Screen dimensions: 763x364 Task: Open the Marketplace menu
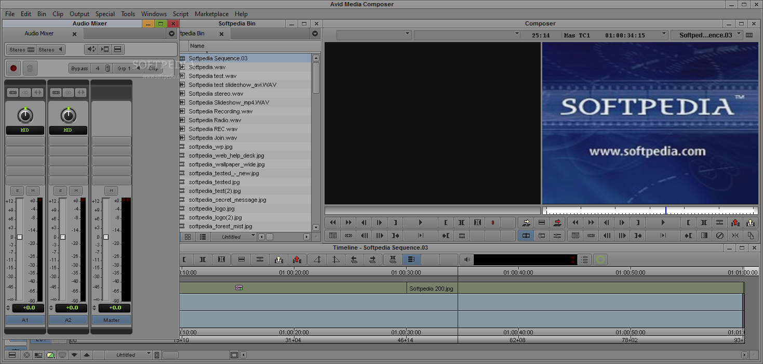211,14
